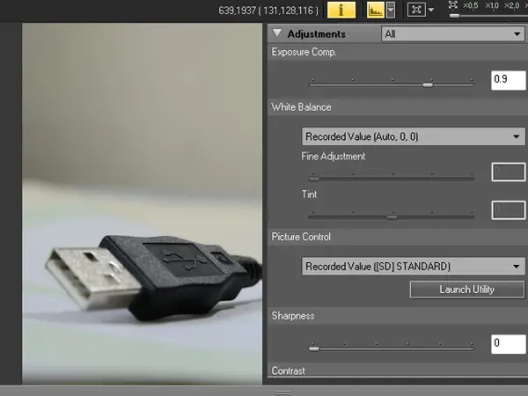Toggle the focus point display icon
The height and width of the screenshot is (396, 528).
coord(416,10)
